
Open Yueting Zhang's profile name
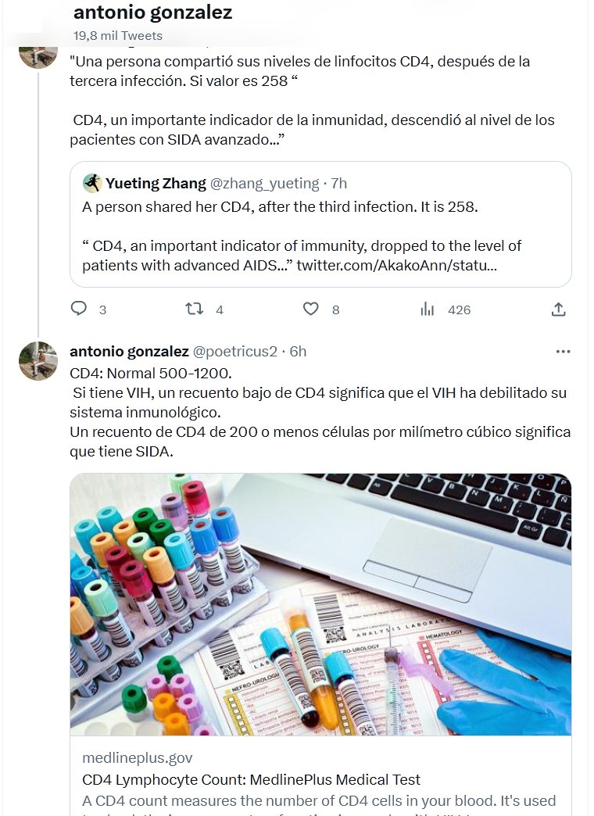(x=156, y=184)
